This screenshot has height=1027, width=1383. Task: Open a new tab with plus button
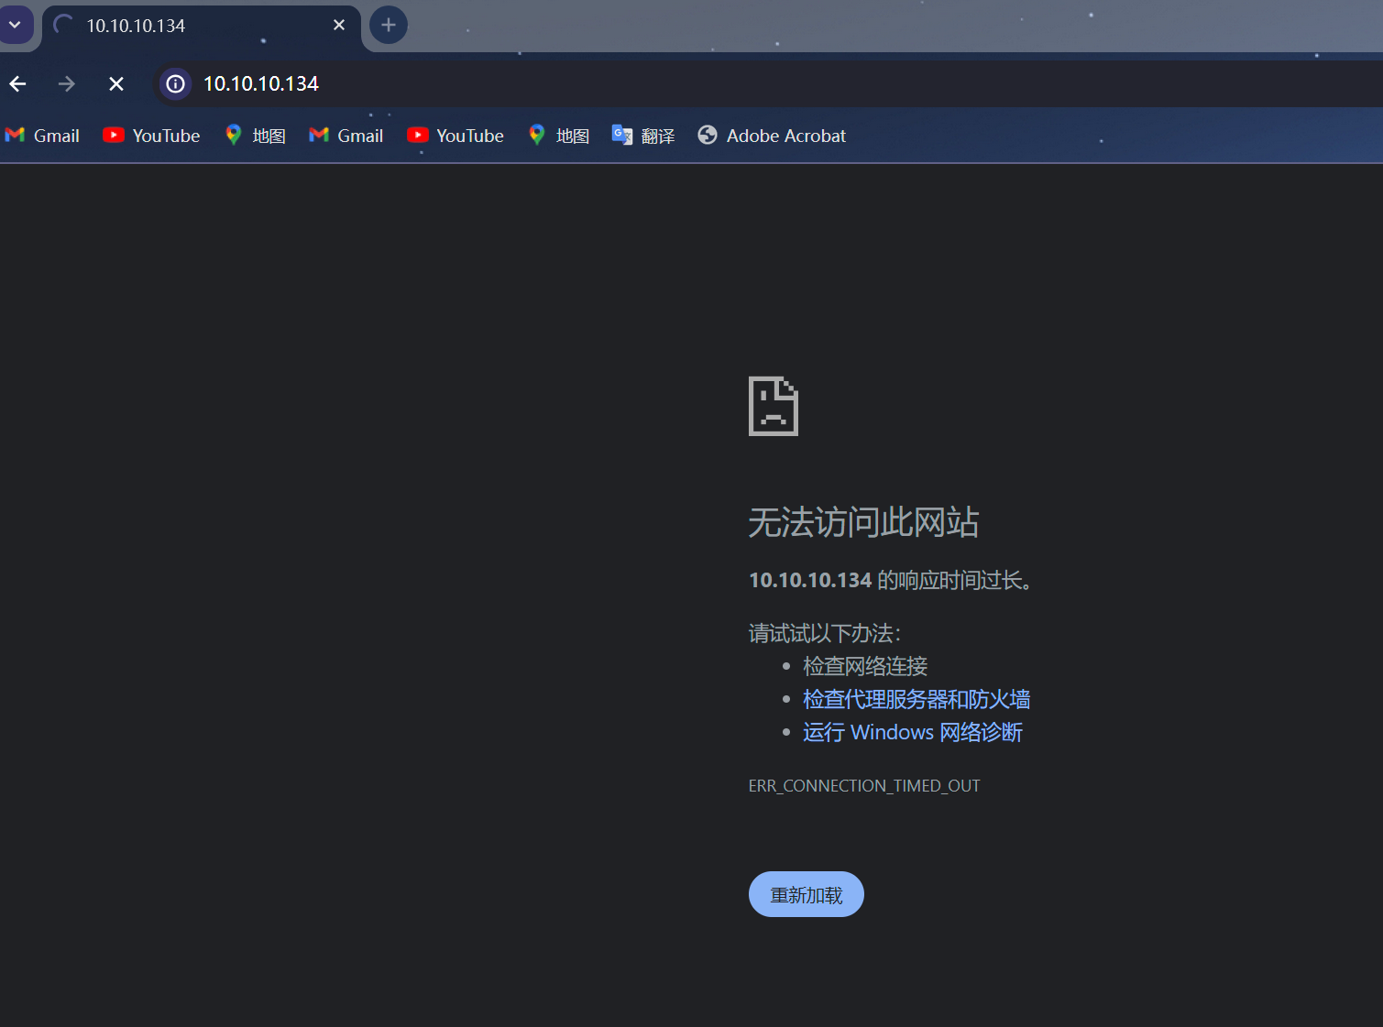pyautogui.click(x=389, y=25)
